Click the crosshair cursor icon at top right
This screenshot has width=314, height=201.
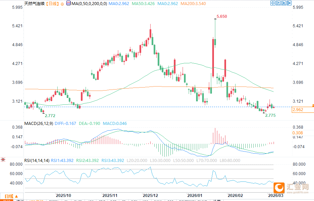coord(273,3)
